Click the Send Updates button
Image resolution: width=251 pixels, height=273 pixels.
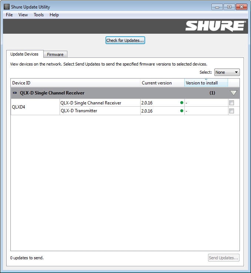[x=224, y=258]
